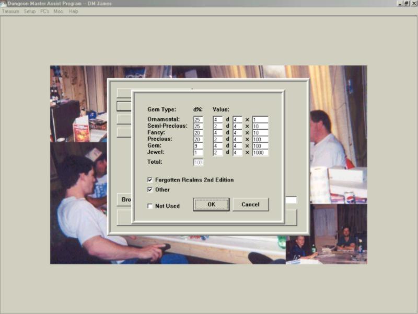Click the Jewel d% input field
Screen dimensions: 418x314
(198, 153)
